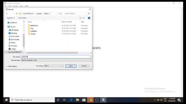Select htdocs in the address path

(x=46, y=14)
